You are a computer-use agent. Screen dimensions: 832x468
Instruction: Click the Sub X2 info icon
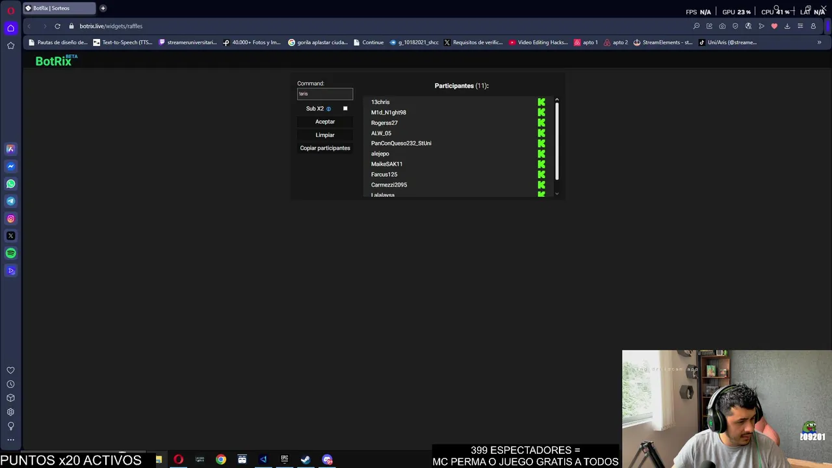point(328,109)
